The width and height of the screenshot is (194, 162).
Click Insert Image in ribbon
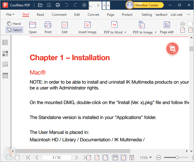(x=87, y=27)
